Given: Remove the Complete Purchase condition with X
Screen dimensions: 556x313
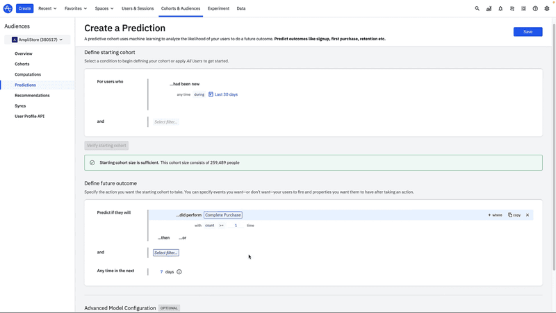Looking at the screenshot, I should [528, 215].
